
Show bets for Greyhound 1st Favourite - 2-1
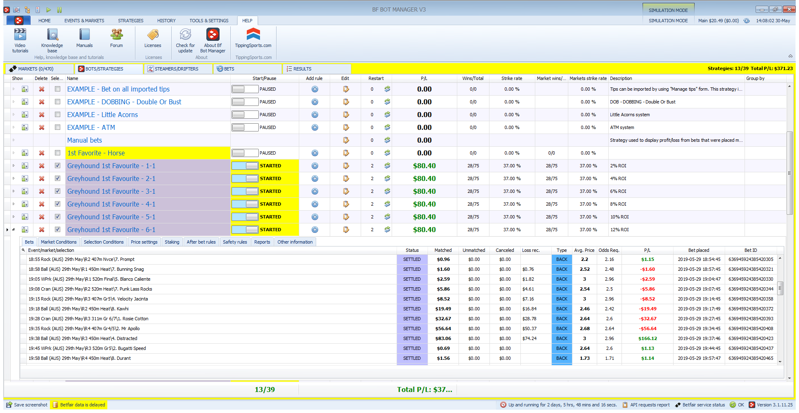click(25, 178)
